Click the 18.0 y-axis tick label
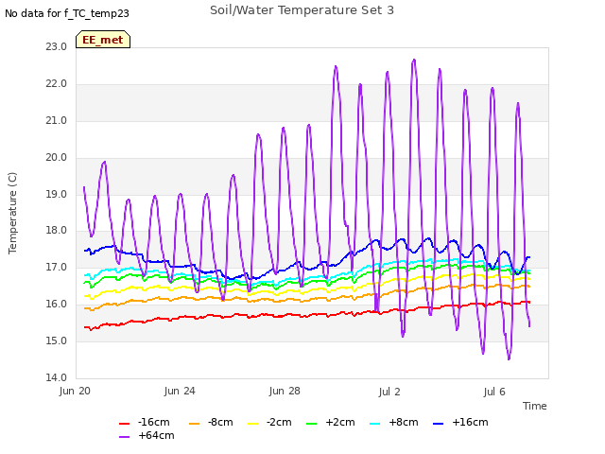The image size is (605, 454). click(x=56, y=231)
